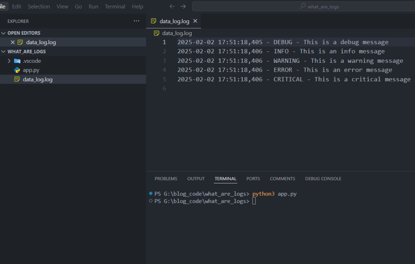
Task: Switch to the Debug Console tab
Action: pyautogui.click(x=323, y=179)
